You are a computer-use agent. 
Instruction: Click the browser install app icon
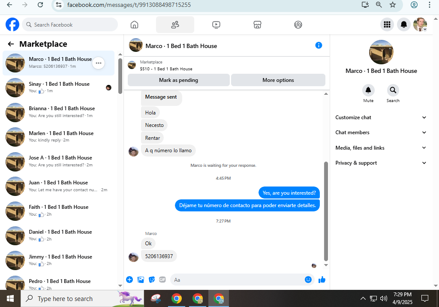[365, 5]
